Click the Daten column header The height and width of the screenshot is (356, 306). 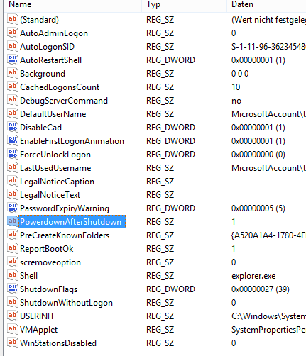point(242,4)
